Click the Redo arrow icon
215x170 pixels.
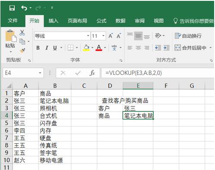click(38, 8)
